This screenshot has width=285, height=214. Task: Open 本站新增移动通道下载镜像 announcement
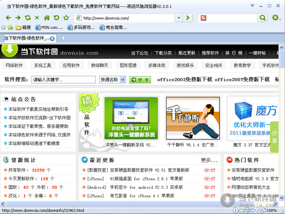(34, 143)
